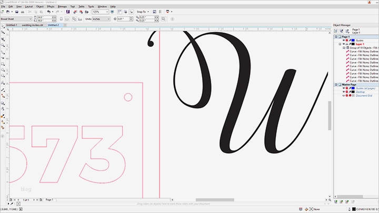Select Document Grid layer in Object Manager
Viewport: 379px width, 213px height.
pyautogui.click(x=365, y=96)
